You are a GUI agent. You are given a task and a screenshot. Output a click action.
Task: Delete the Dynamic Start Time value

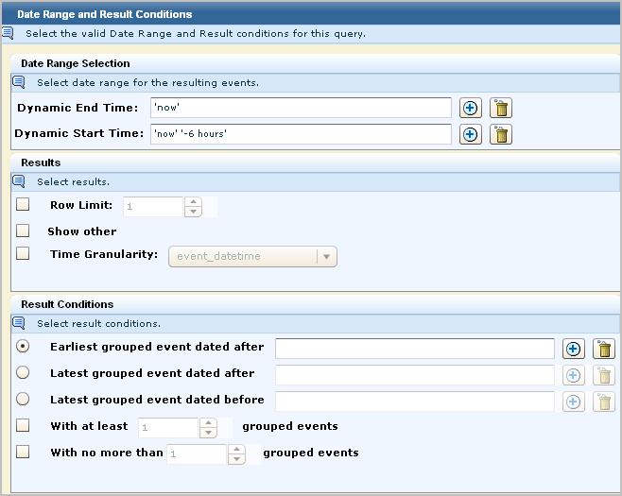pos(501,134)
